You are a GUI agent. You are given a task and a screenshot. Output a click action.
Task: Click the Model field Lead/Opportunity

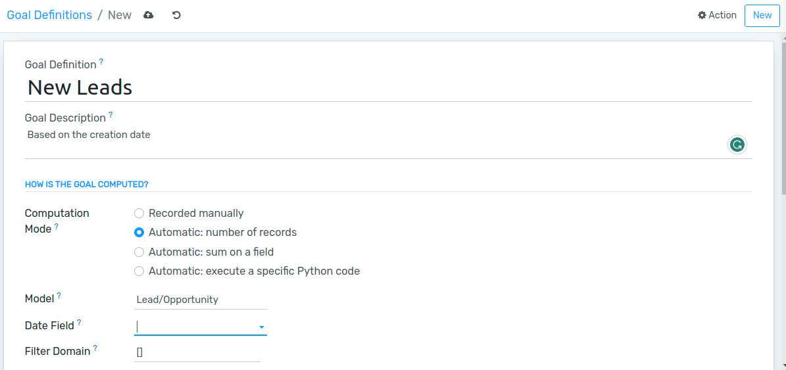pos(201,300)
